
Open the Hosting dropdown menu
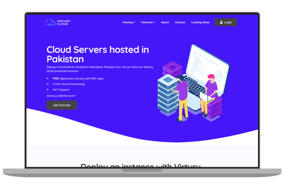tap(129, 22)
